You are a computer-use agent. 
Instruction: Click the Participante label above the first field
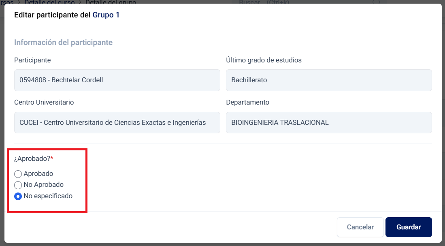32,60
